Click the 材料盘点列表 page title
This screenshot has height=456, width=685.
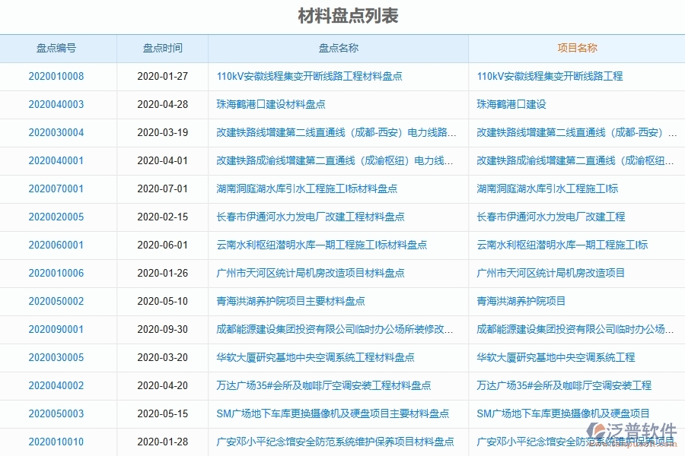tap(342, 15)
